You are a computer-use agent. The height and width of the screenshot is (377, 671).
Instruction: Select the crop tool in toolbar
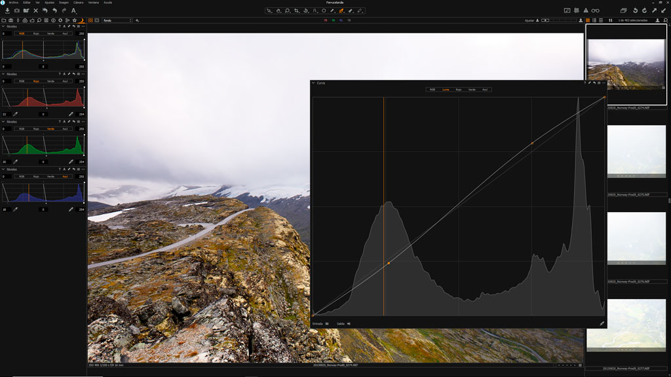[x=297, y=10]
